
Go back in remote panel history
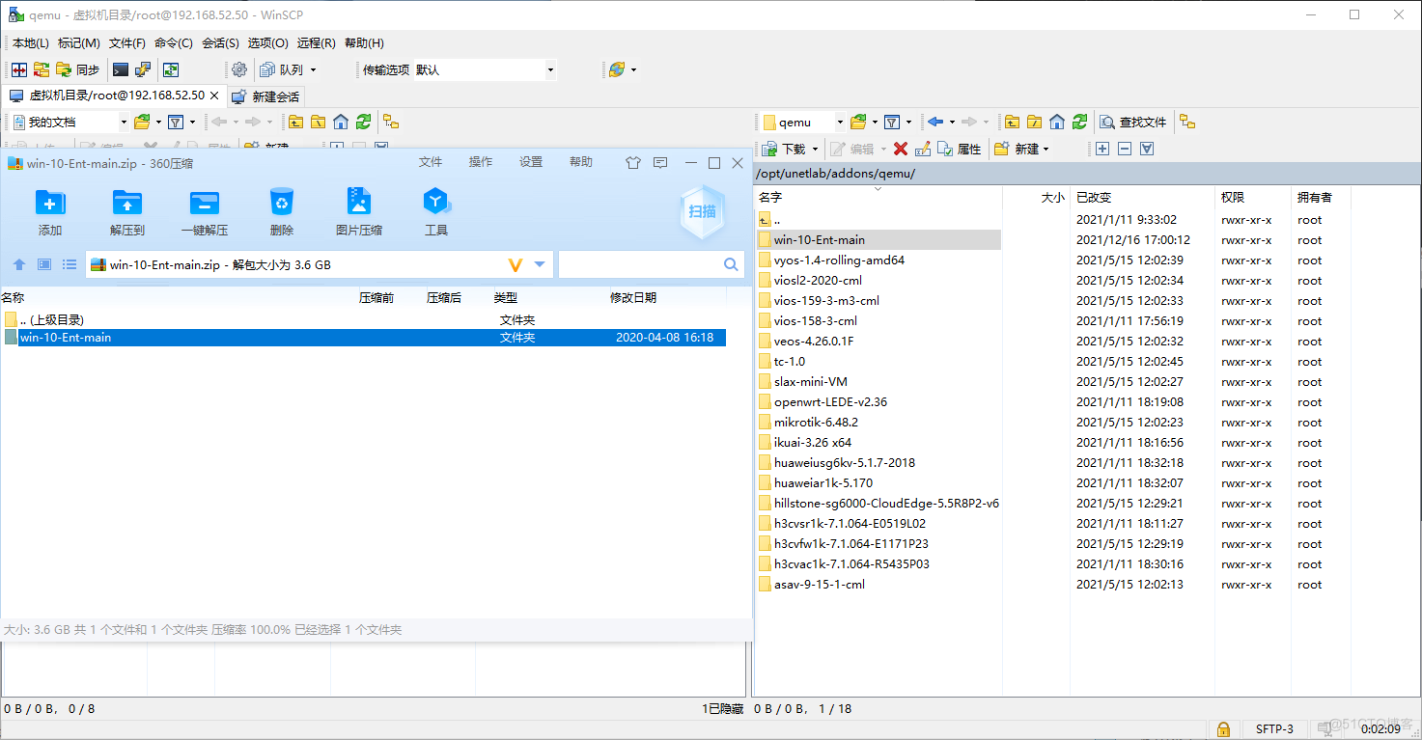pos(934,122)
